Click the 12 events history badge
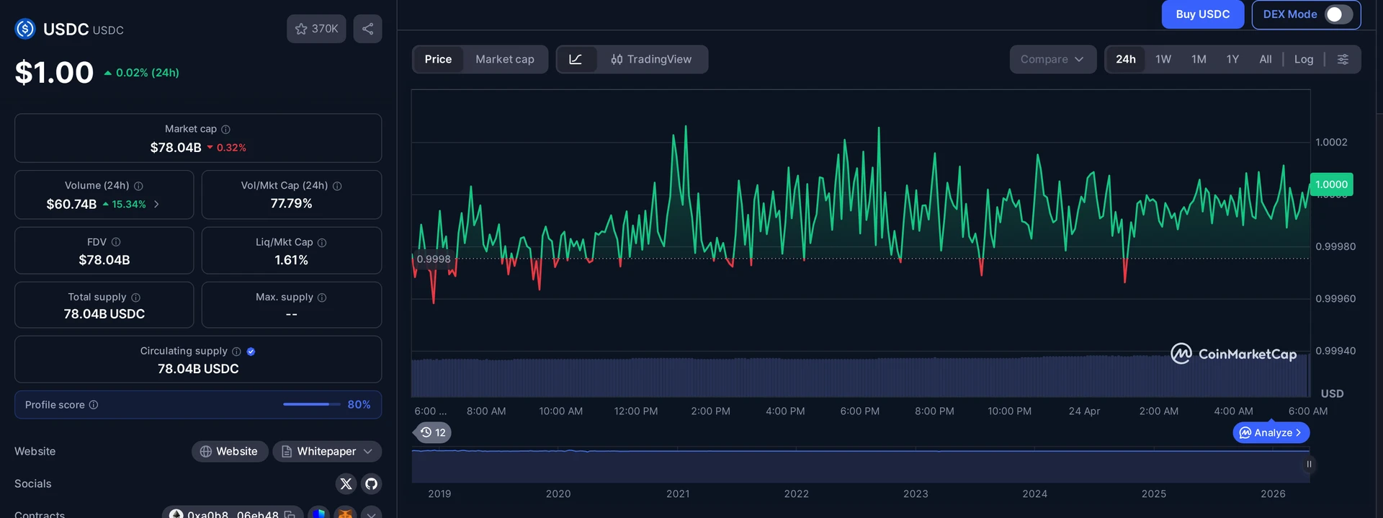This screenshot has width=1383, height=518. click(x=432, y=432)
